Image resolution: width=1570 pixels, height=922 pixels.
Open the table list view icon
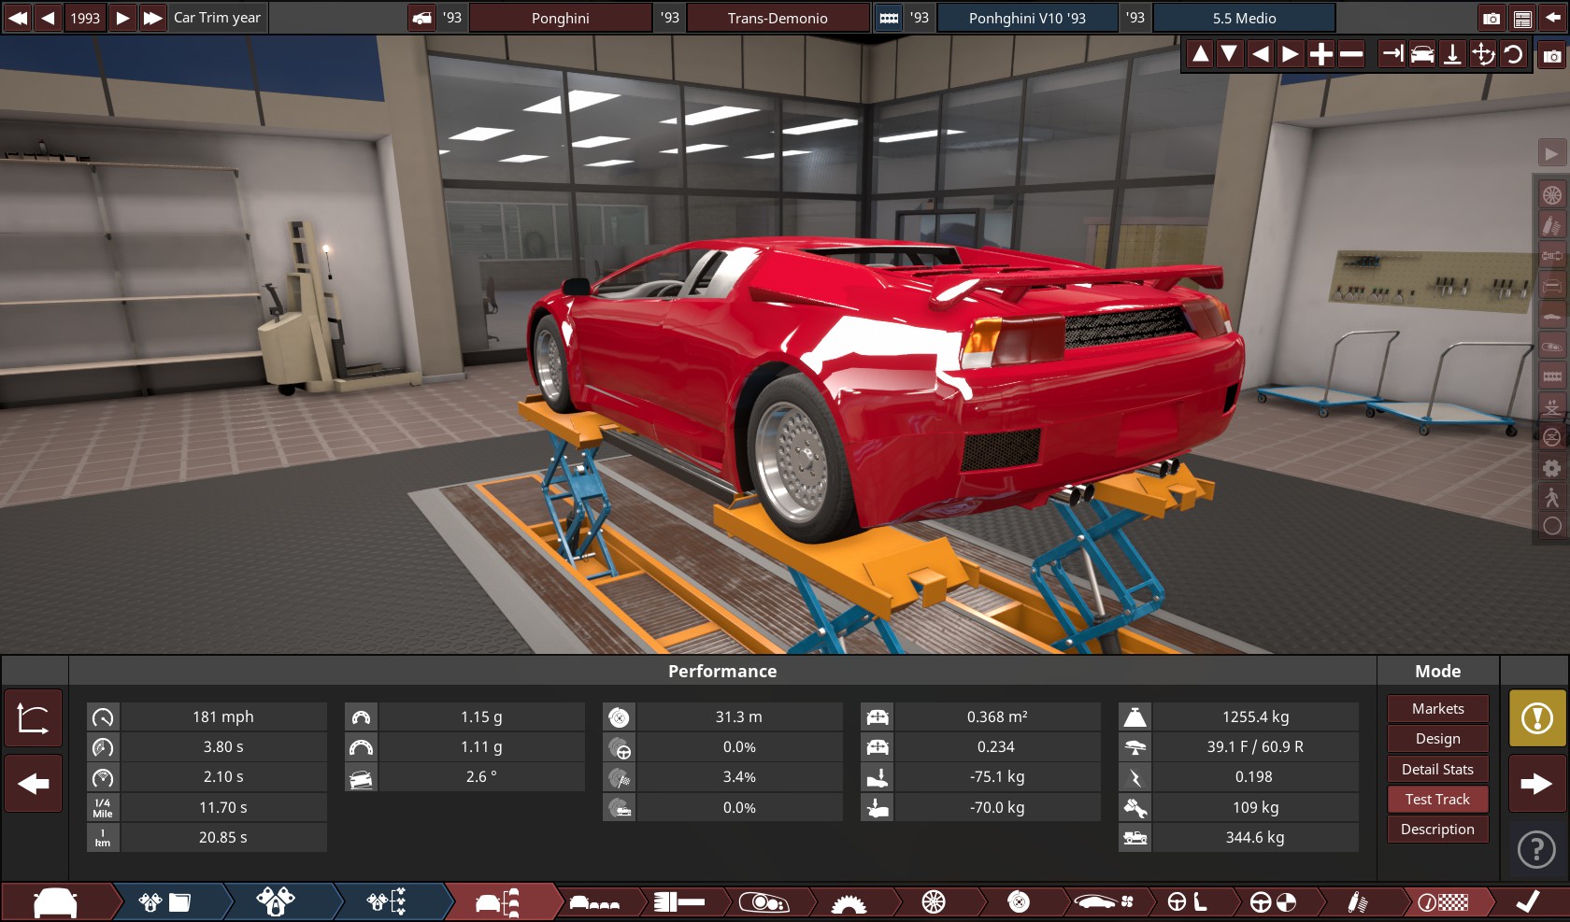(x=1522, y=18)
